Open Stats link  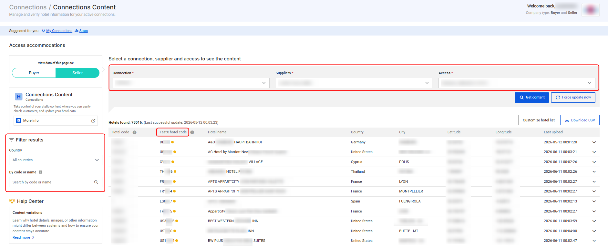tap(83, 31)
